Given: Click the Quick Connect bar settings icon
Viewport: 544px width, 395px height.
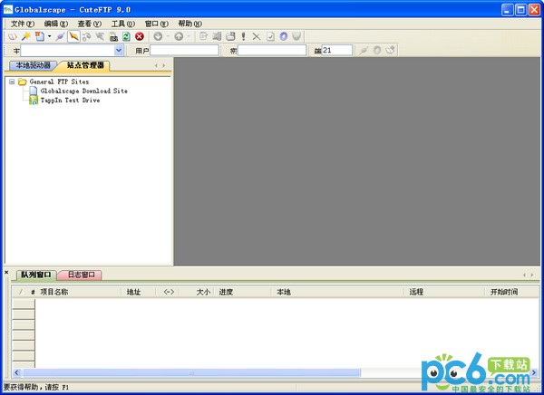Looking at the screenshot, I should pos(377,51).
